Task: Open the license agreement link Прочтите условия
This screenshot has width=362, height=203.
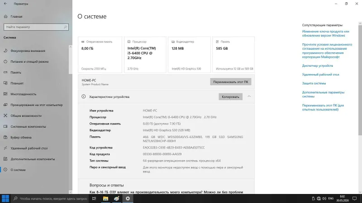Action: pyautogui.click(x=327, y=51)
